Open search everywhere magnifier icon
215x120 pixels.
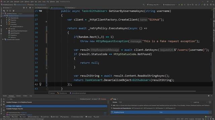coord(214,5)
